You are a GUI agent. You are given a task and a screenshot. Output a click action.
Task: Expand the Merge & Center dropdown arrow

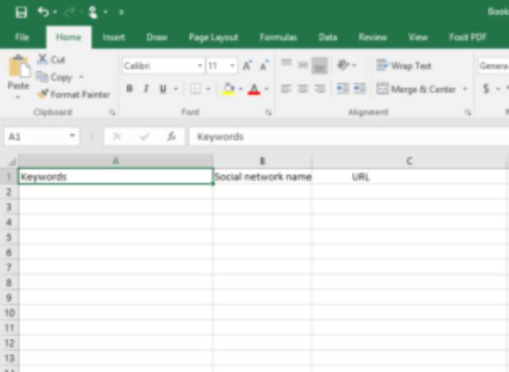(x=465, y=89)
